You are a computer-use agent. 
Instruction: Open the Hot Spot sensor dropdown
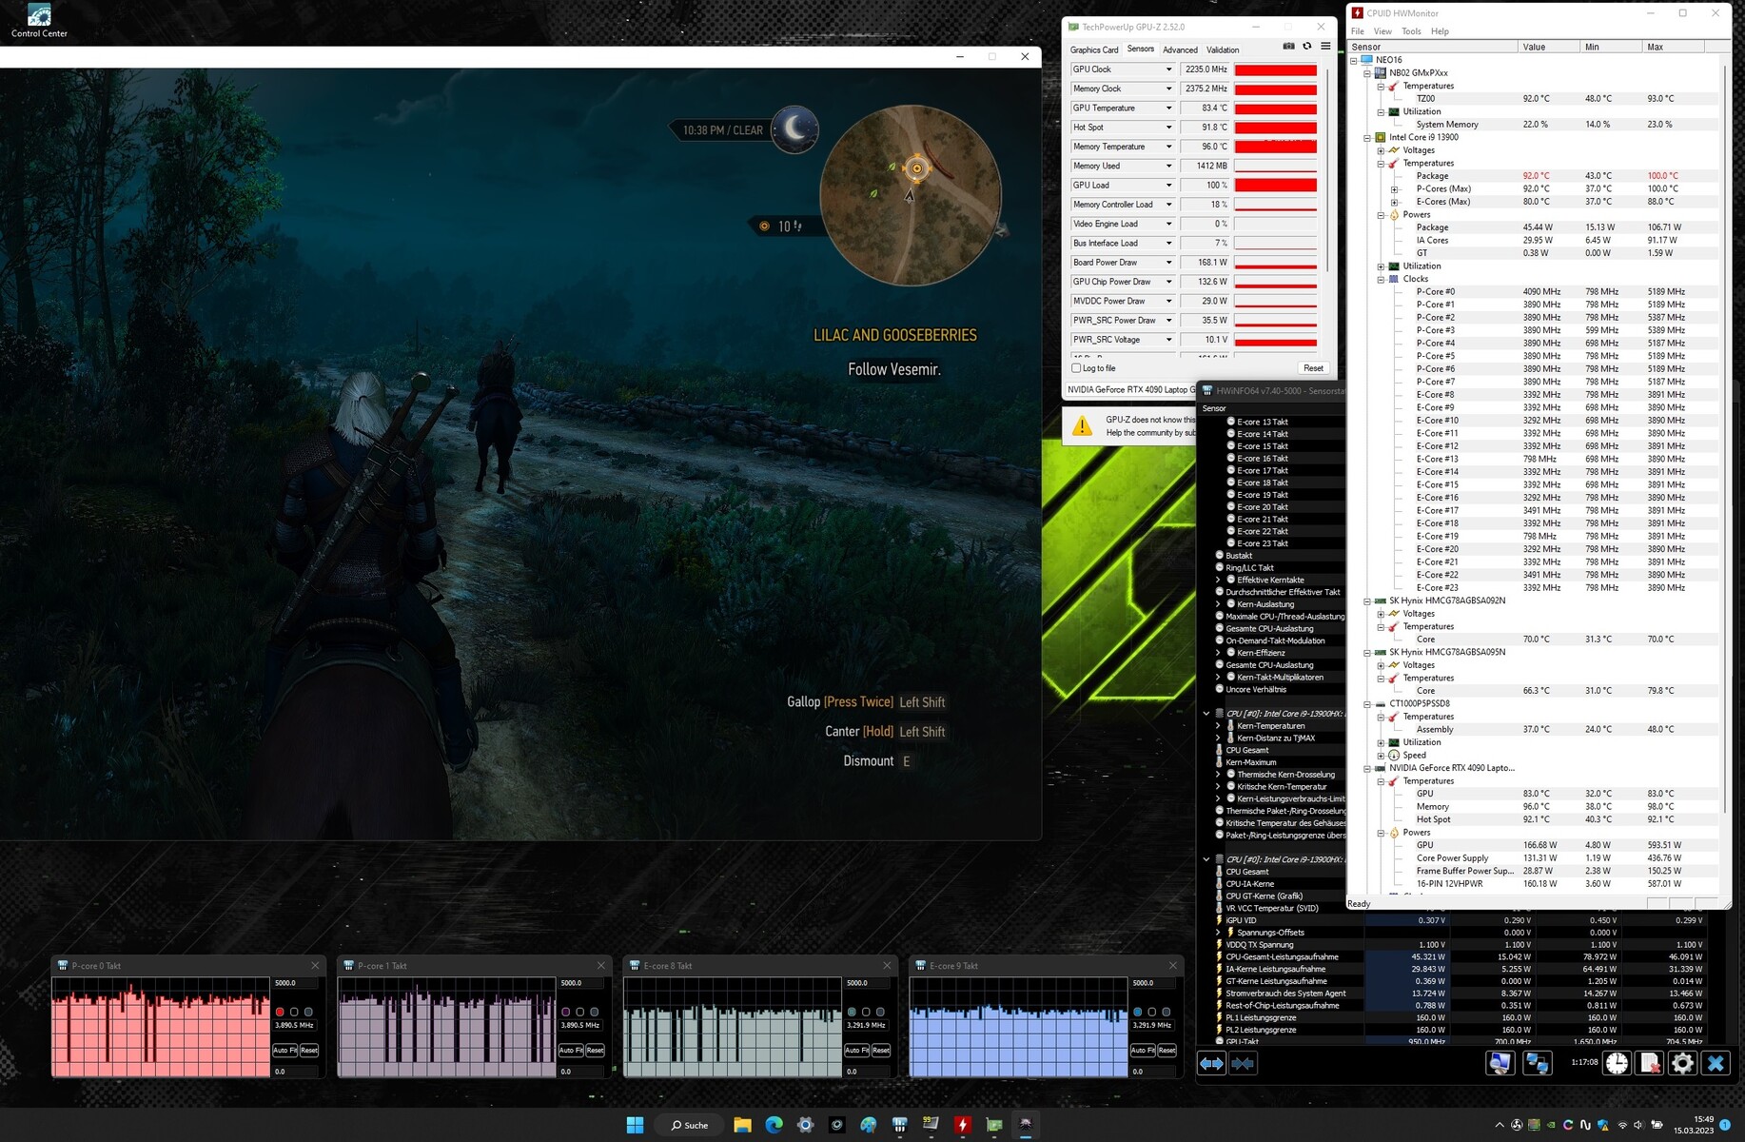point(1169,128)
